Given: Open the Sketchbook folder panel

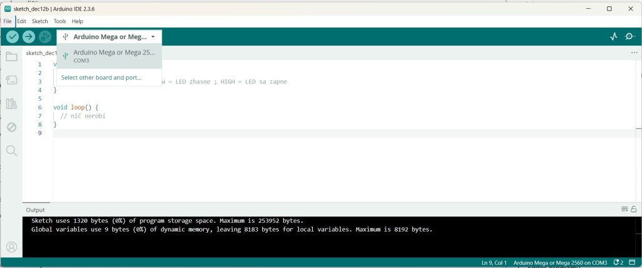Looking at the screenshot, I should pos(11,57).
